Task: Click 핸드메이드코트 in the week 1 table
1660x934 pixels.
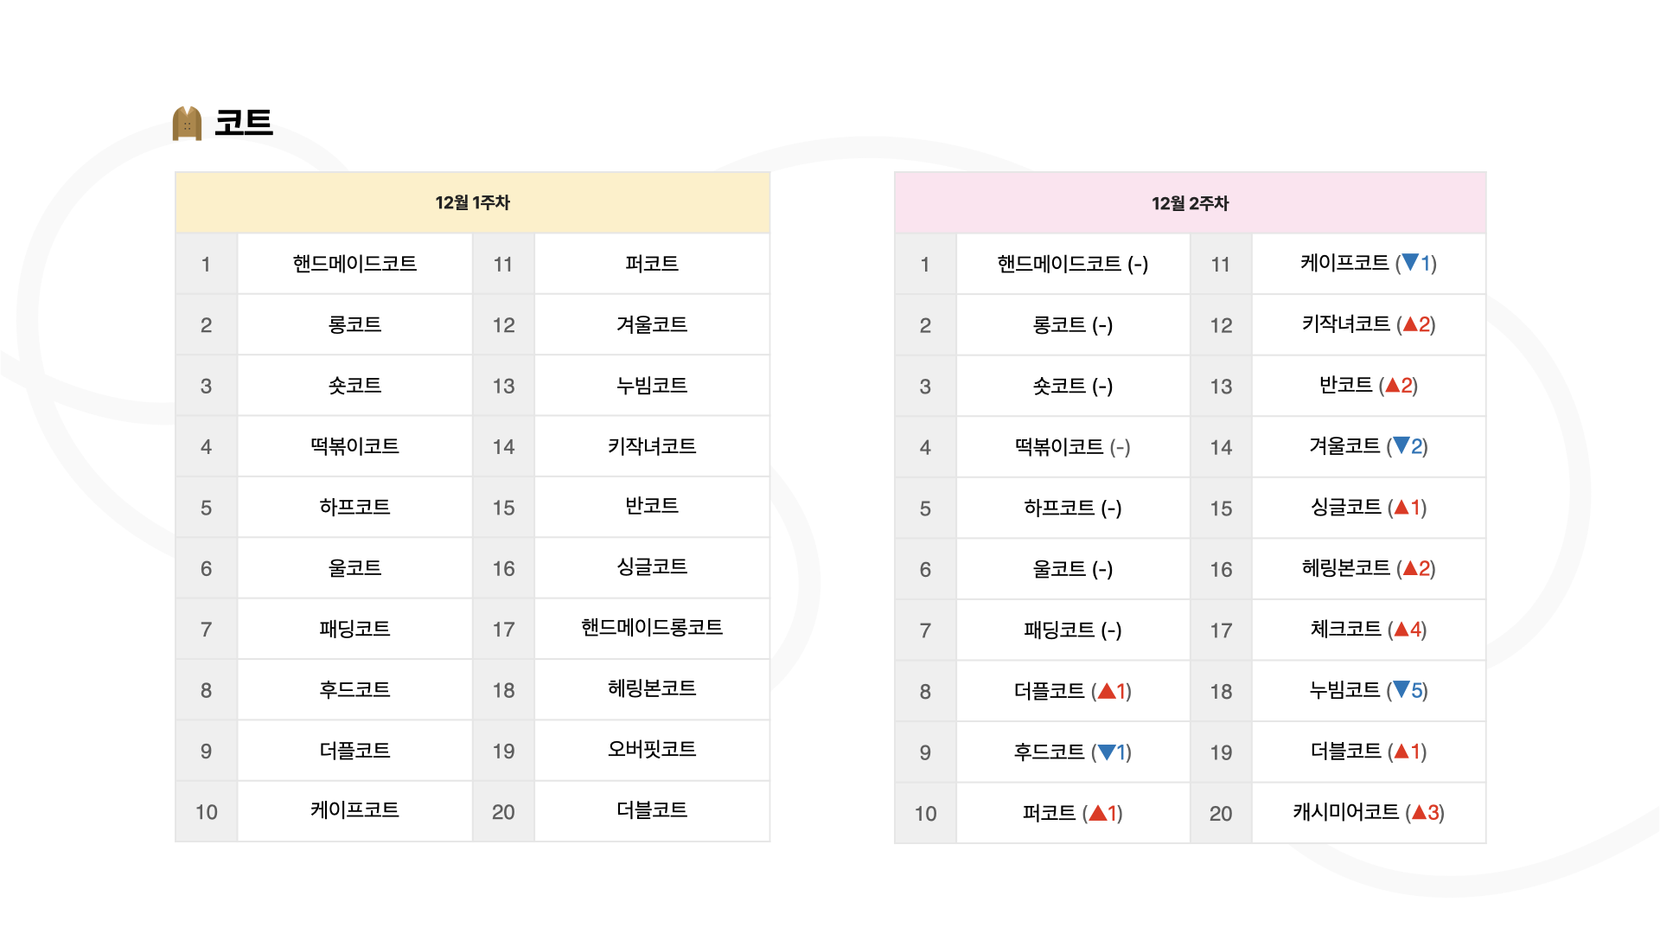Action: tap(354, 264)
